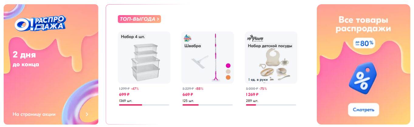Viewport: 414px width, 127px height.
Task: Open the На страницу акции link
Action: (x=34, y=114)
